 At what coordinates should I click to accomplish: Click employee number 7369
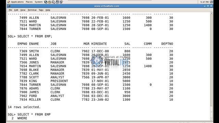coord(23,51)
